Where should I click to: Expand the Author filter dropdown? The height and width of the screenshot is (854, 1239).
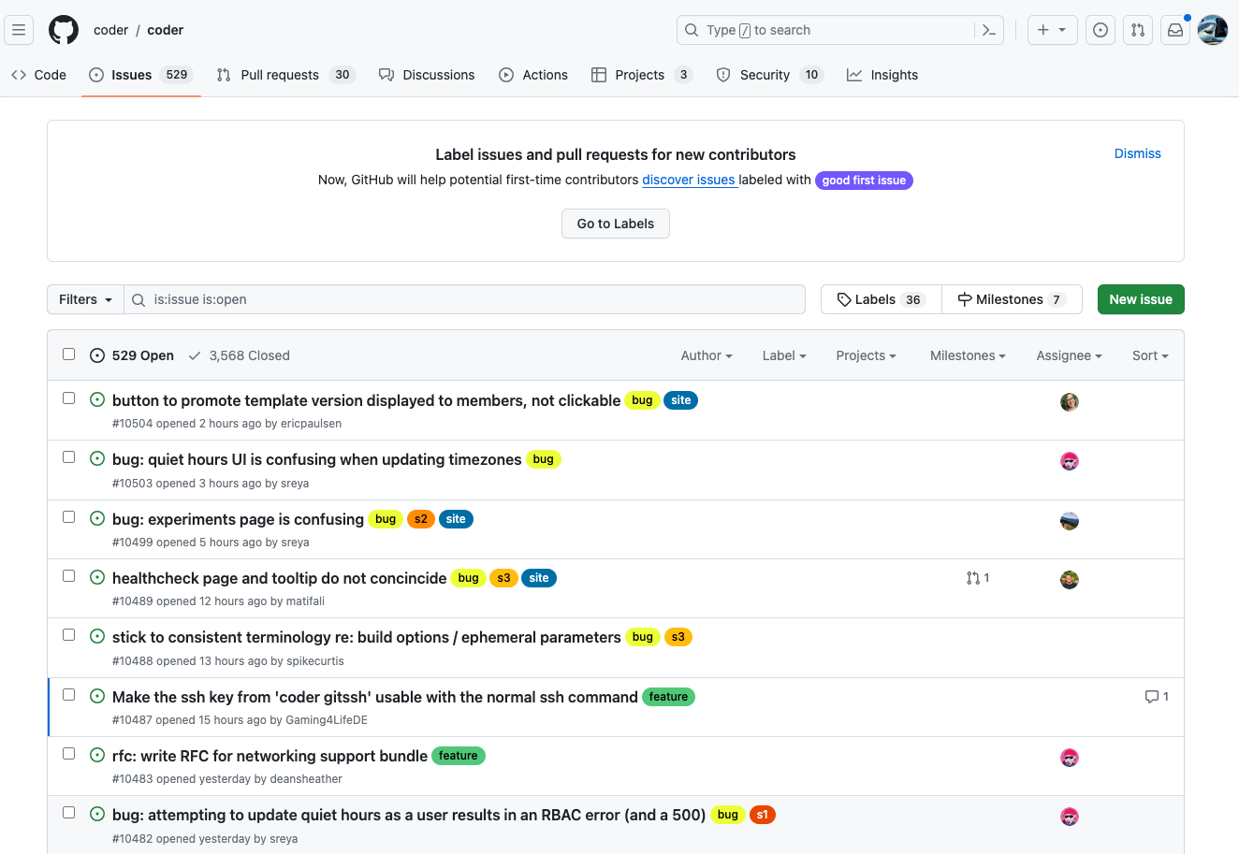(706, 355)
